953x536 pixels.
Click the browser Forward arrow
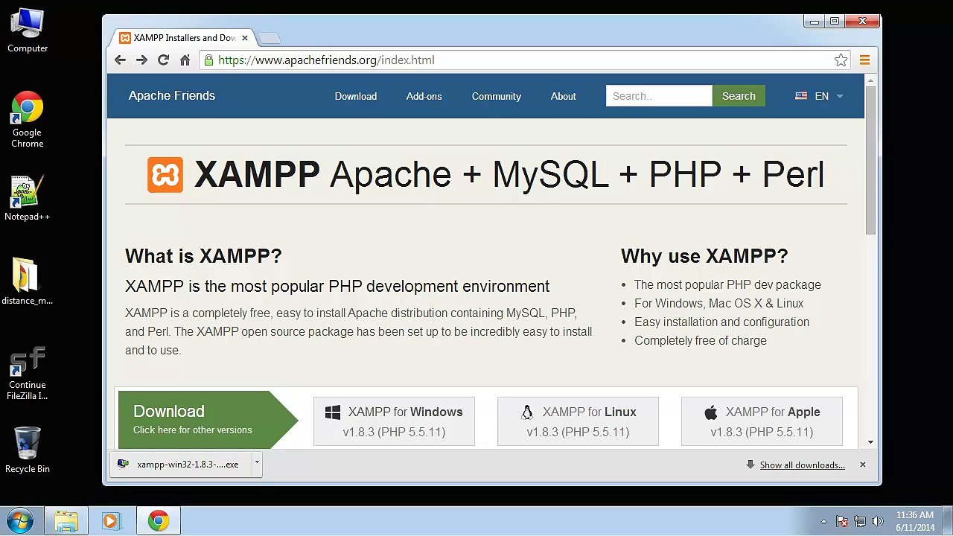pos(141,60)
